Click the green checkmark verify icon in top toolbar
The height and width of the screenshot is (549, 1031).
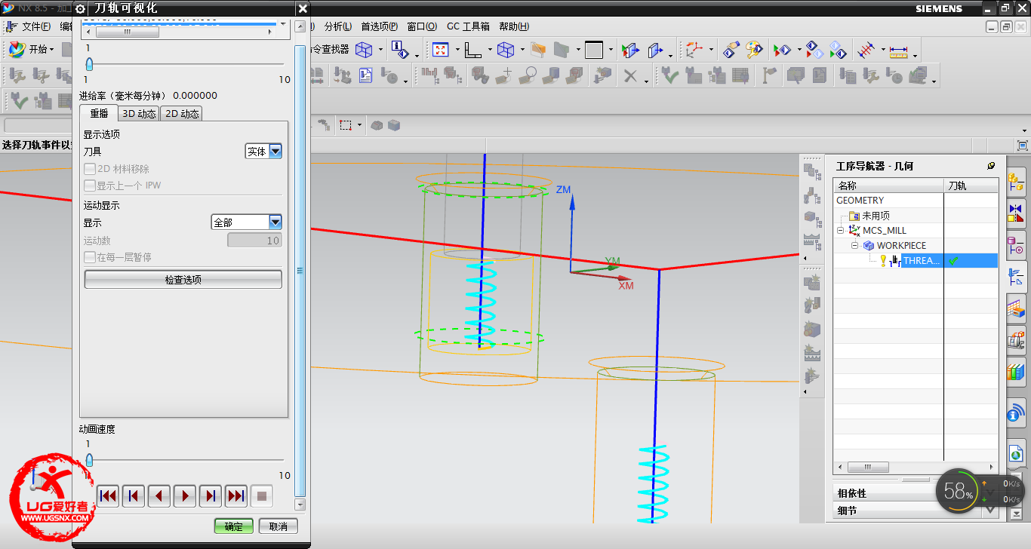(x=670, y=75)
